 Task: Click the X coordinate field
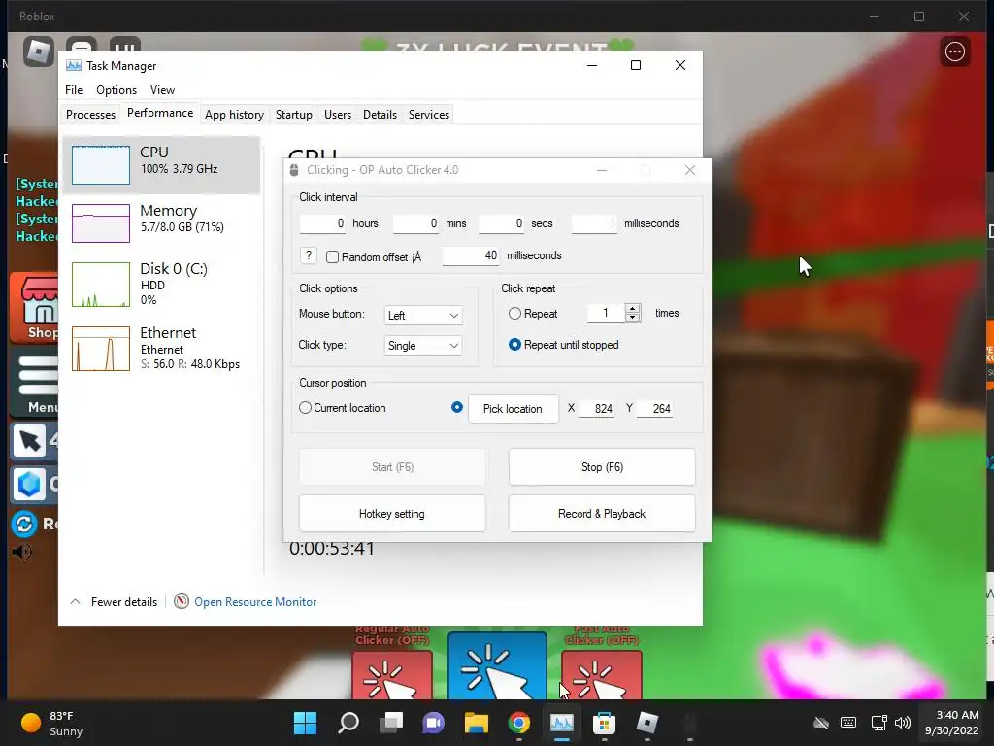(597, 409)
